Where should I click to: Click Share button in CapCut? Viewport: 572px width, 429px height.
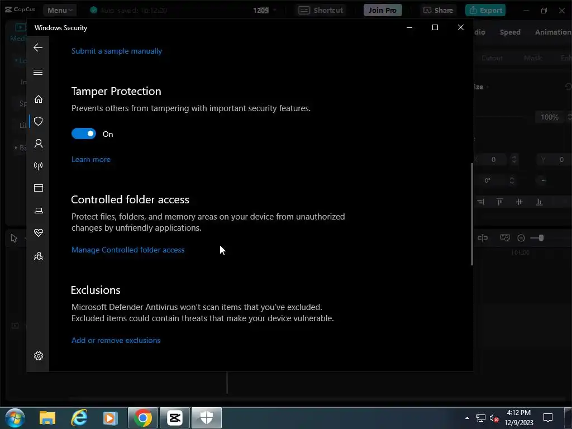[438, 10]
